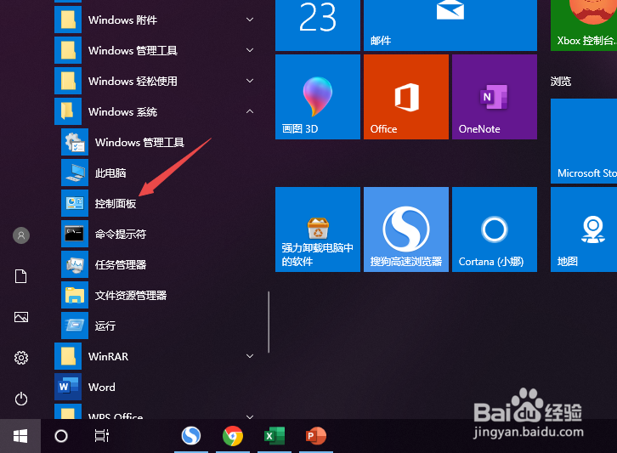Open the 画图 3D tile
This screenshot has width=617, height=453.
click(x=318, y=97)
